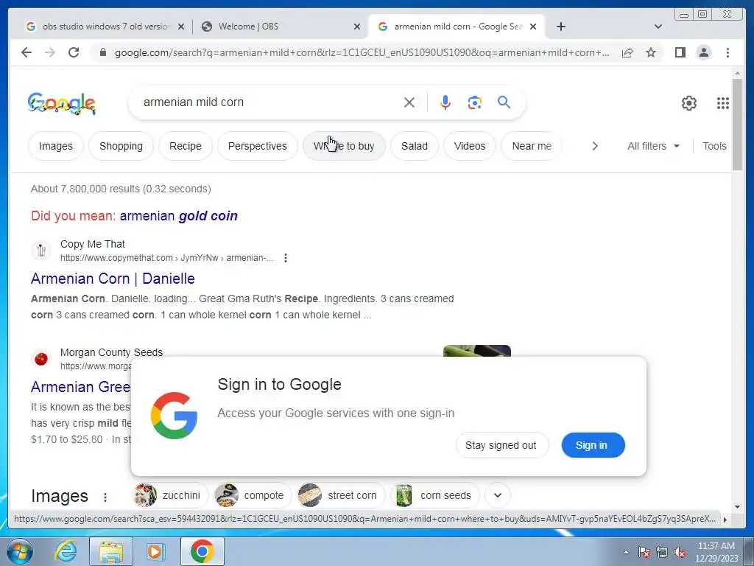
Task: Click the URL address bar
Action: (x=362, y=52)
